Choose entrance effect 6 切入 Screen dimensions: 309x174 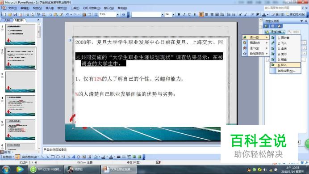(285, 65)
